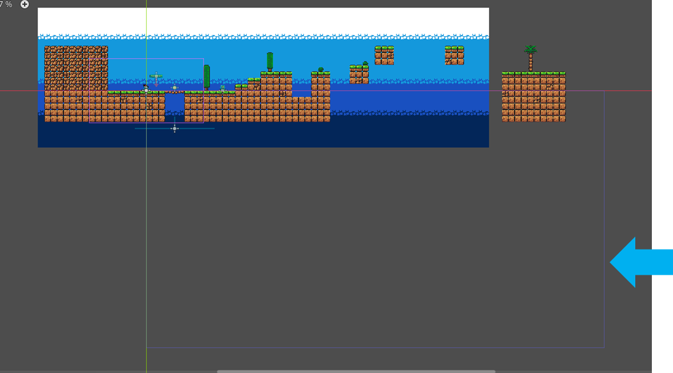Screen dimensions: 673x373
Task: Reset zoom via the percentage label
Action: [6, 5]
